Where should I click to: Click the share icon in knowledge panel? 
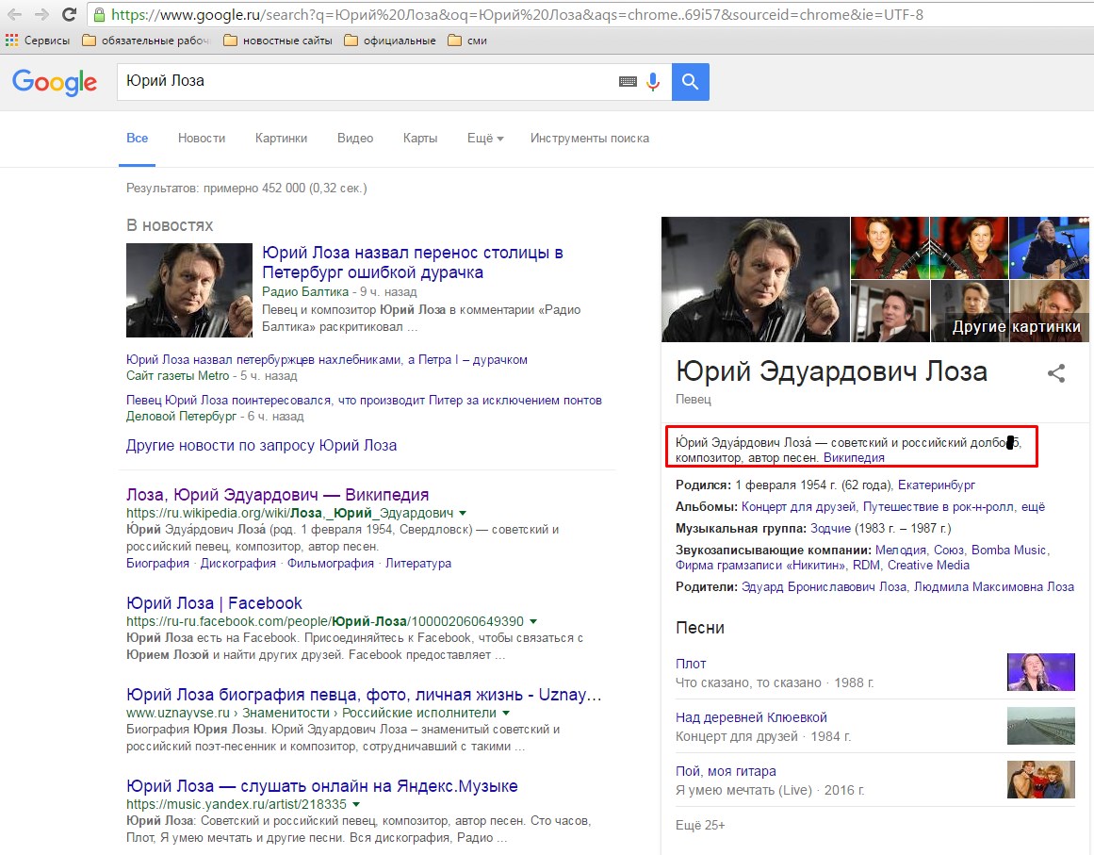1056,373
